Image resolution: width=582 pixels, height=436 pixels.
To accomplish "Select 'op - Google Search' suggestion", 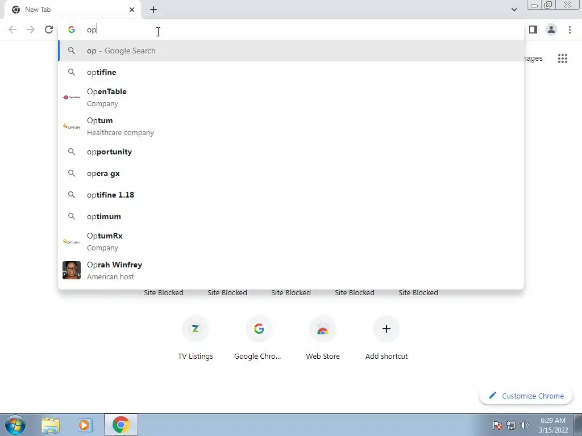I will click(x=291, y=51).
